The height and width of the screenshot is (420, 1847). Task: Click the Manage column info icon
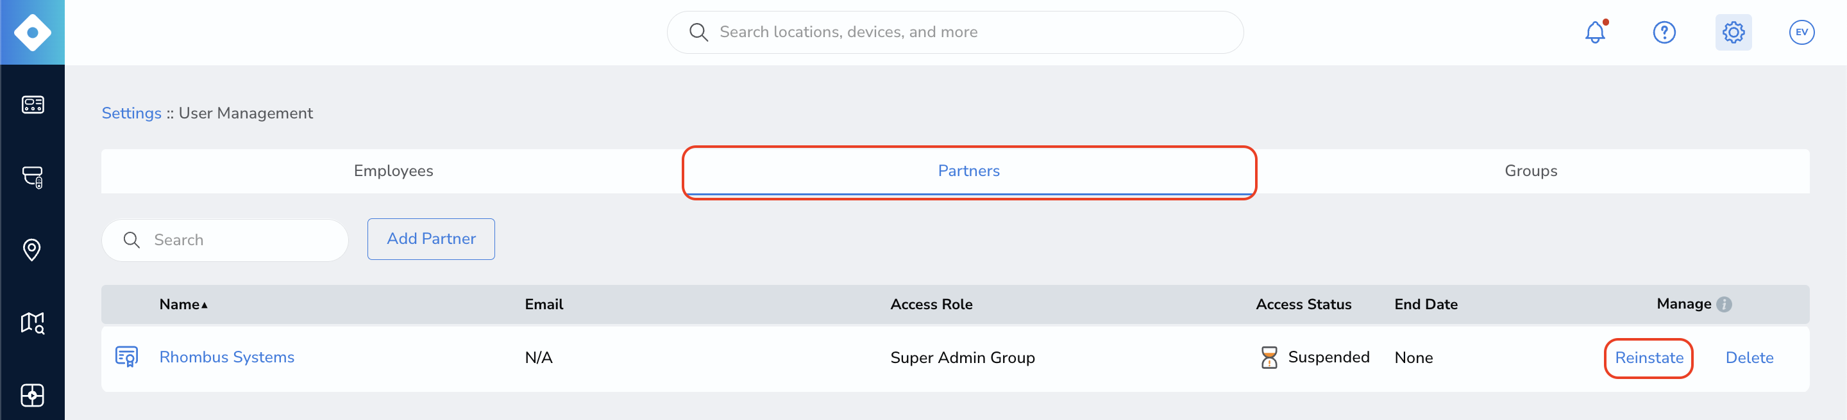1725,304
